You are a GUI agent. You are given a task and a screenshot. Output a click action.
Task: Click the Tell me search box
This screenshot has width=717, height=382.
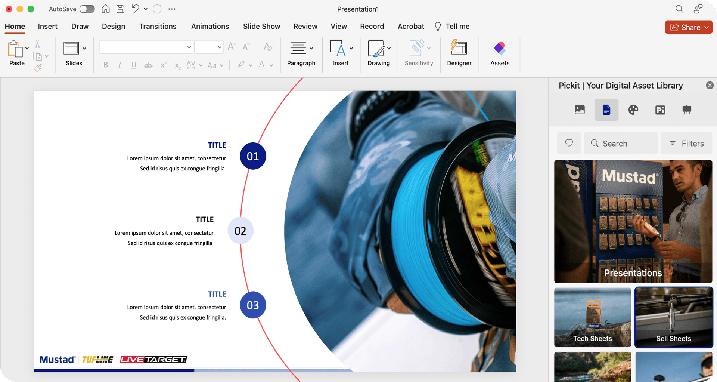452,27
